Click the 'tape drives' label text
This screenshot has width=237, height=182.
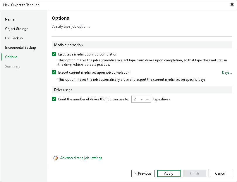pos(162,99)
